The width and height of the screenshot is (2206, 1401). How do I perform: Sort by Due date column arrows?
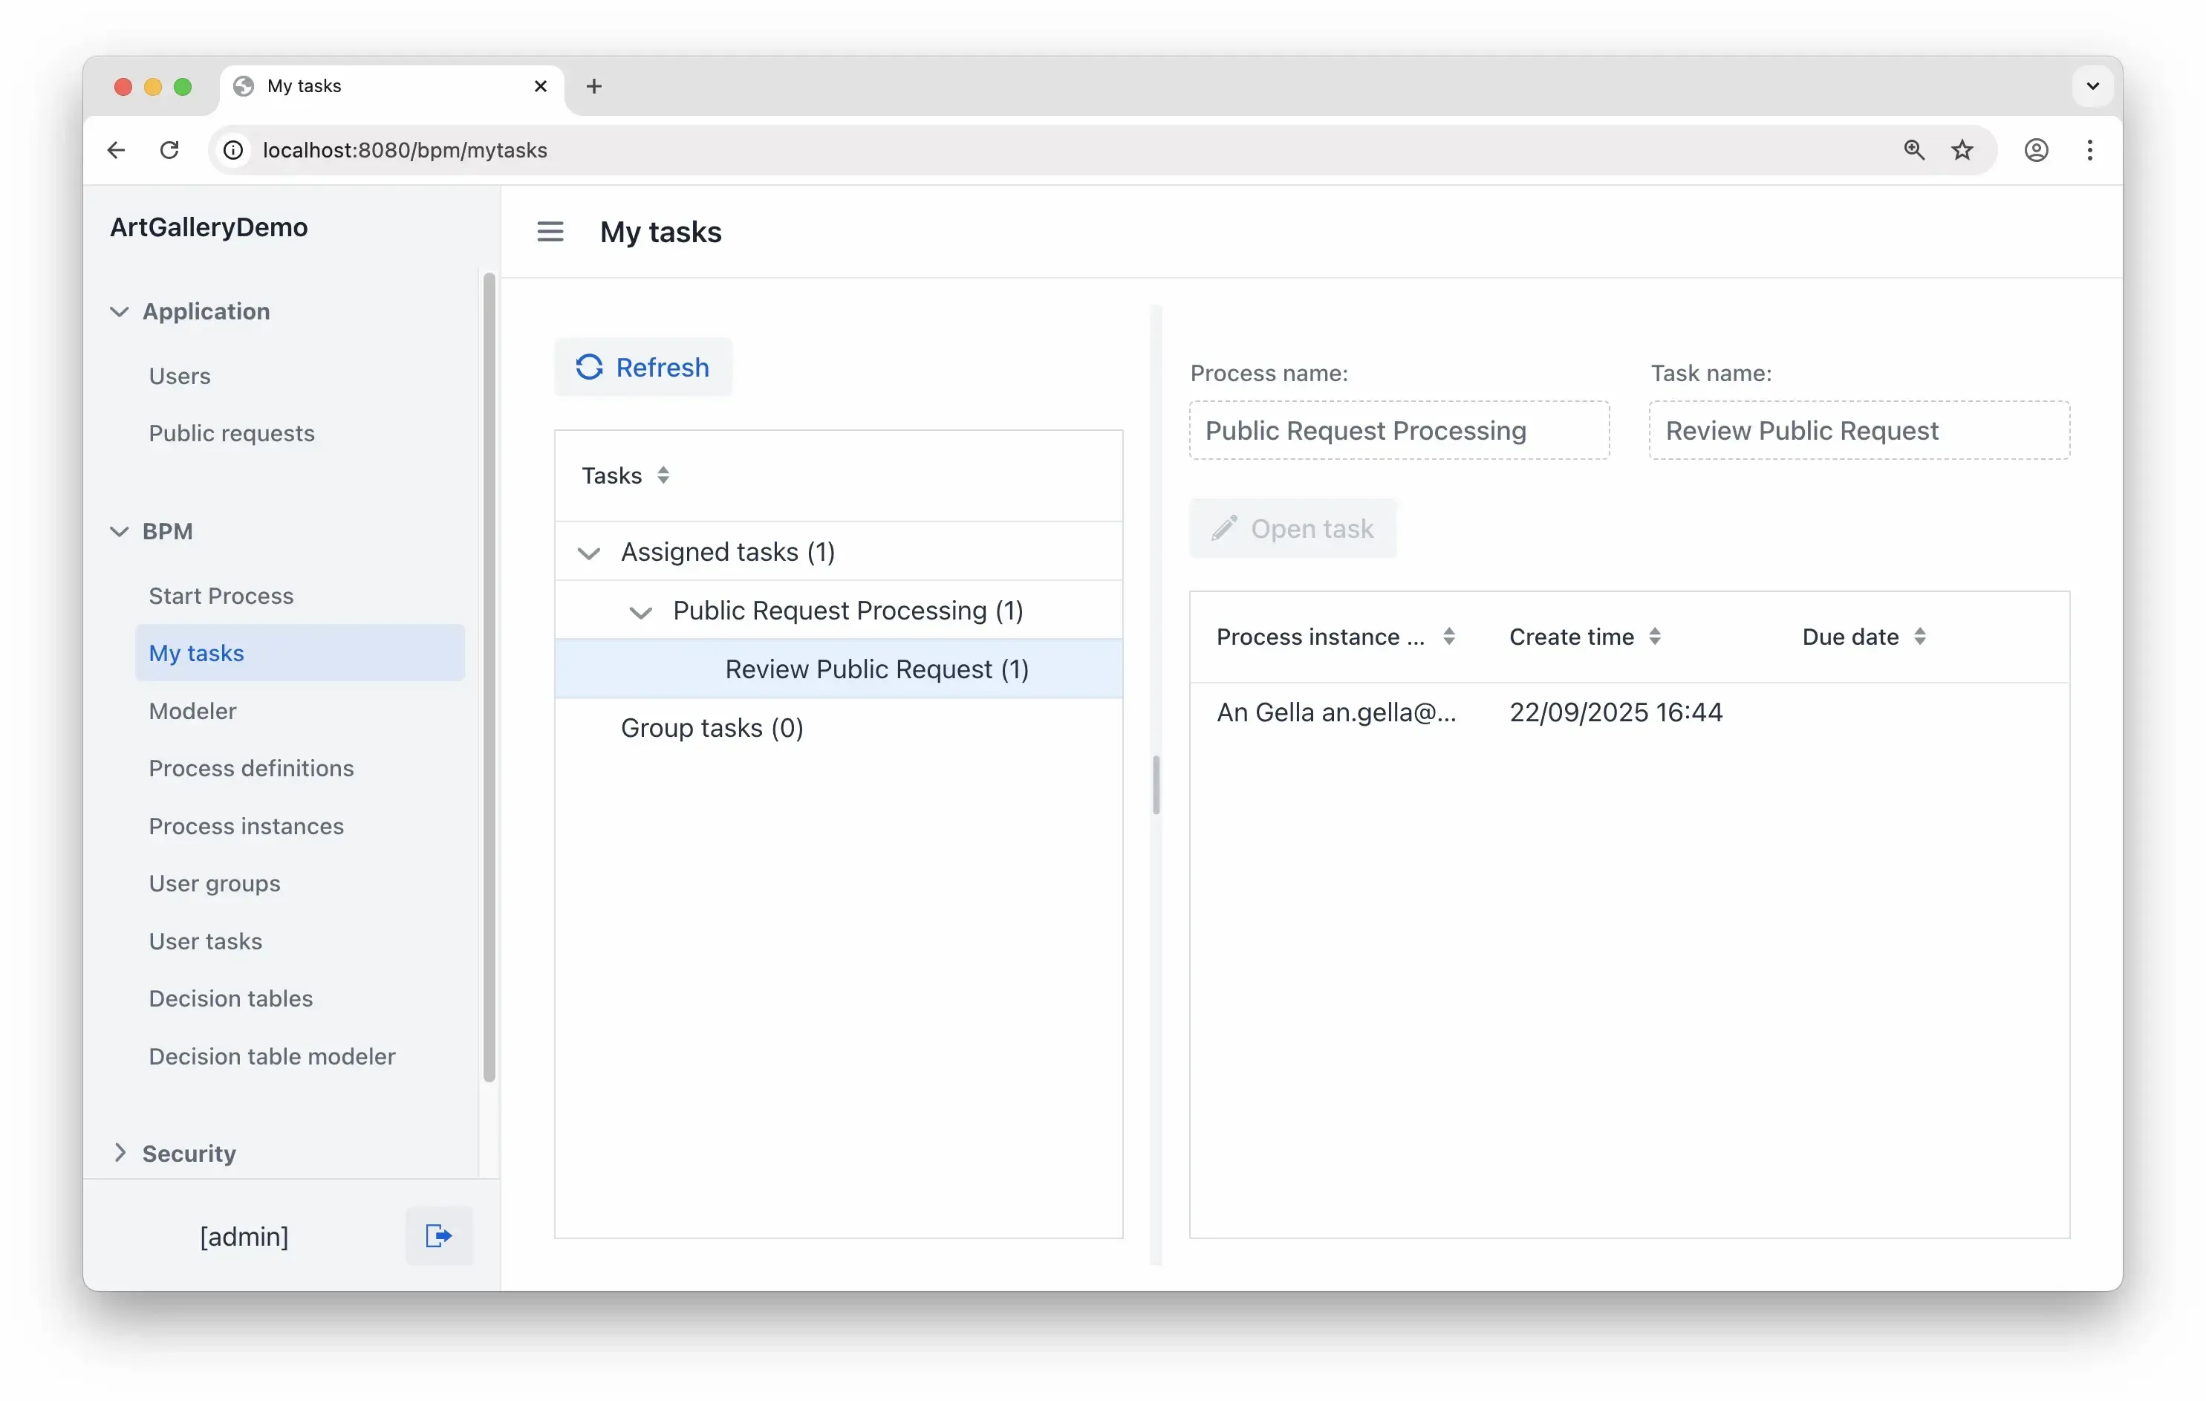(x=1919, y=636)
